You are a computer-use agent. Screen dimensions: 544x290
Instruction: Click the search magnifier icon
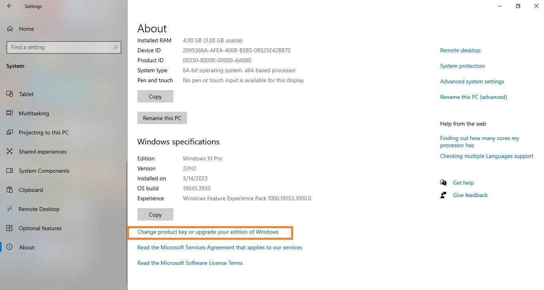tap(115, 47)
